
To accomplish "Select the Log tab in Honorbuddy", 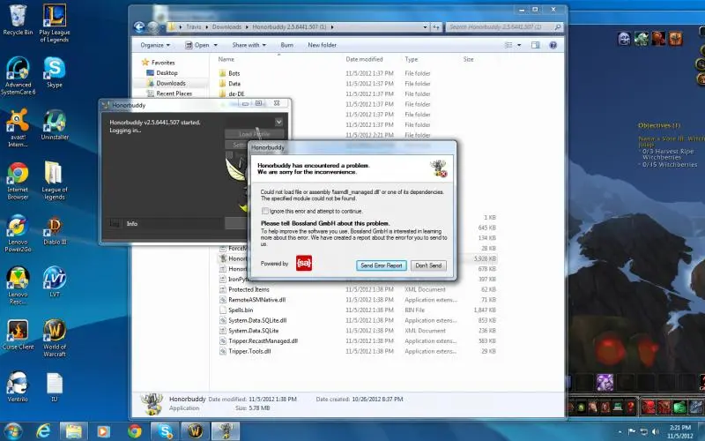I will (x=115, y=224).
